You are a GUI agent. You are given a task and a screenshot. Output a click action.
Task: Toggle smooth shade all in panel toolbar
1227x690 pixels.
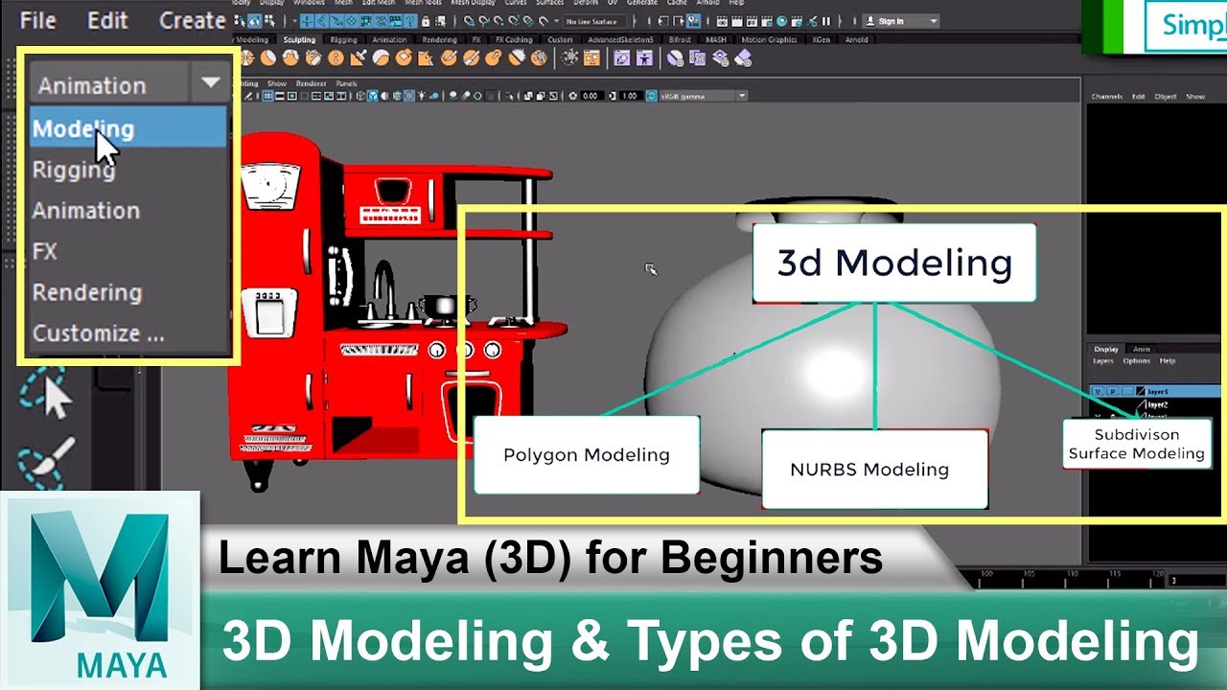click(x=373, y=96)
